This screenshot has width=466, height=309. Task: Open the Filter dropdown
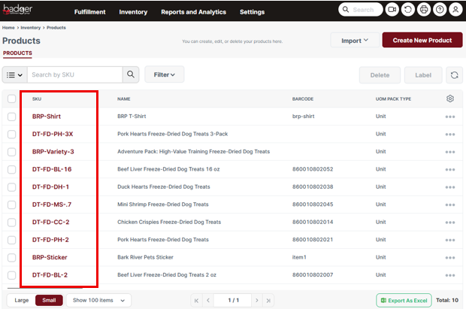point(164,74)
